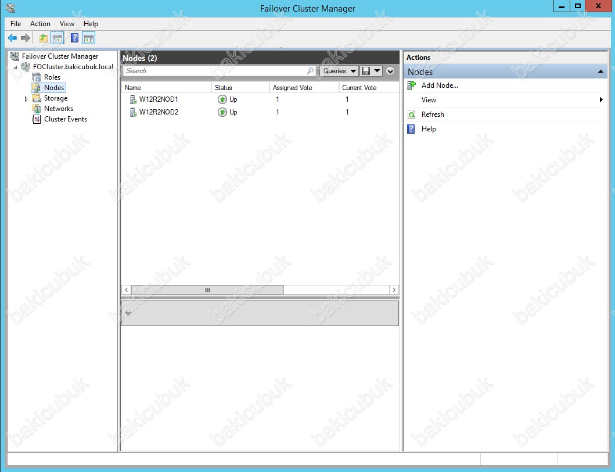The image size is (615, 472).
Task: Click the Up status icon for W12R2NOD2
Action: [x=222, y=112]
